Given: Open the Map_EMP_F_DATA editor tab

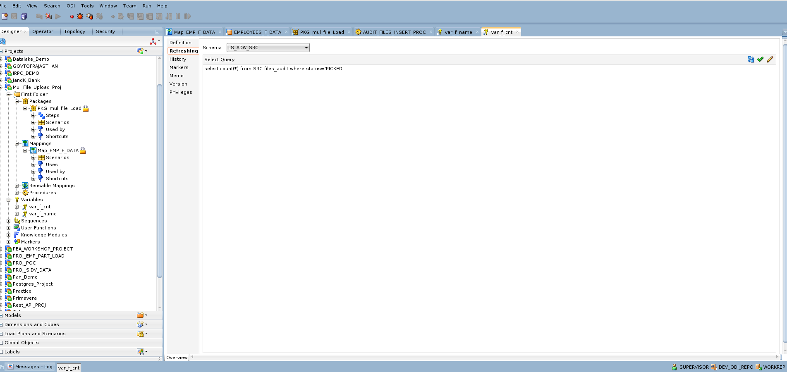Looking at the screenshot, I should tap(194, 32).
